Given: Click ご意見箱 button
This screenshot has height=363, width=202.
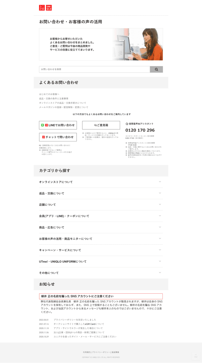Looking at the screenshot, I should (101, 125).
